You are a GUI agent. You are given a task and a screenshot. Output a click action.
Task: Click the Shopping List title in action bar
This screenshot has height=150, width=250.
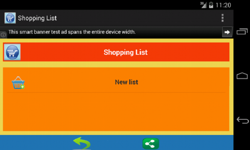pyautogui.click(x=37, y=18)
